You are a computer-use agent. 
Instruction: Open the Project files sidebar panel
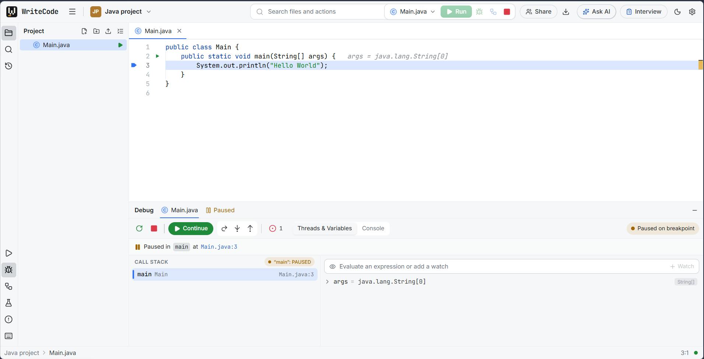(8, 33)
